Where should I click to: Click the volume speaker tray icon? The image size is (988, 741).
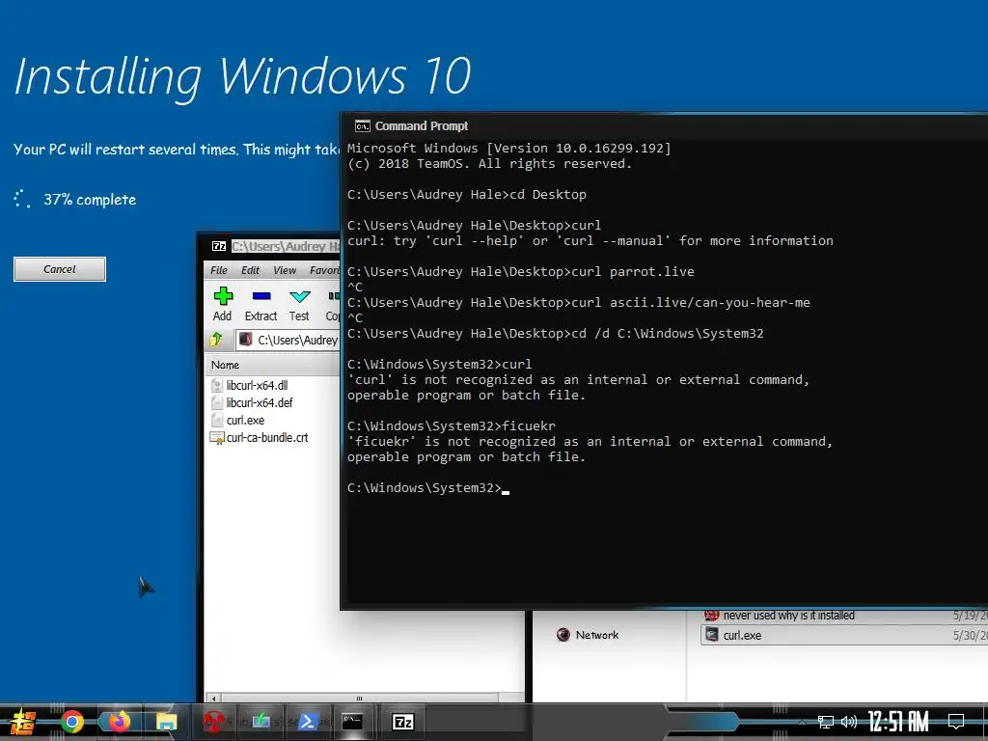pos(849,722)
